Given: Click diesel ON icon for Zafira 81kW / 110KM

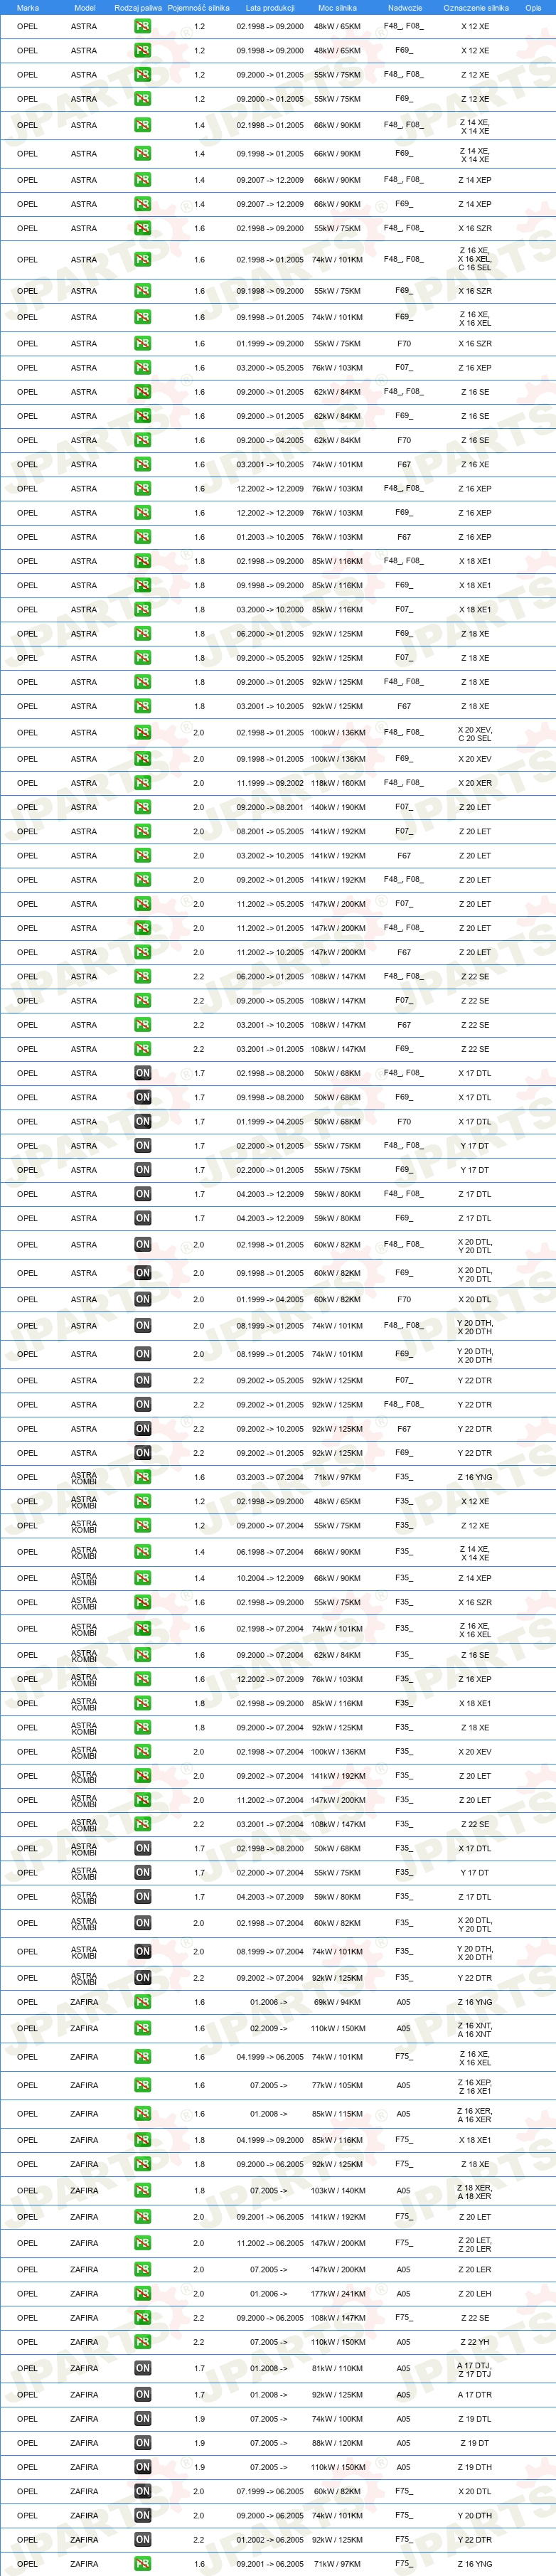Looking at the screenshot, I should (x=143, y=2368).
